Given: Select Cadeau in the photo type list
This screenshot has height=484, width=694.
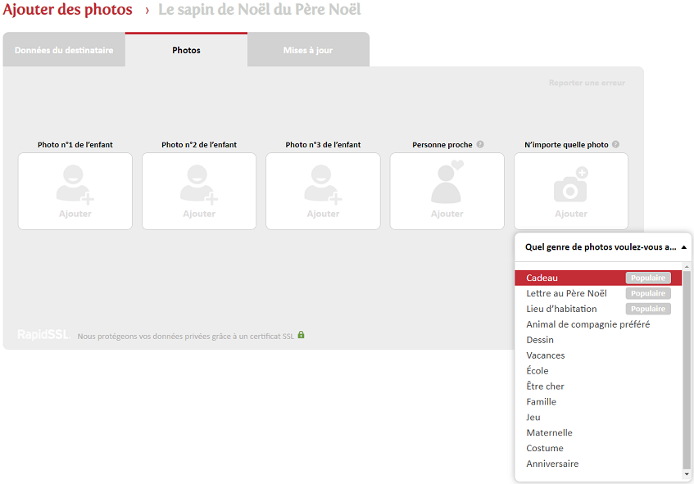Looking at the screenshot, I should click(598, 278).
